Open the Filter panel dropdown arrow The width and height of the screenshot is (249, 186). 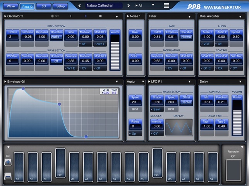pos(189,17)
